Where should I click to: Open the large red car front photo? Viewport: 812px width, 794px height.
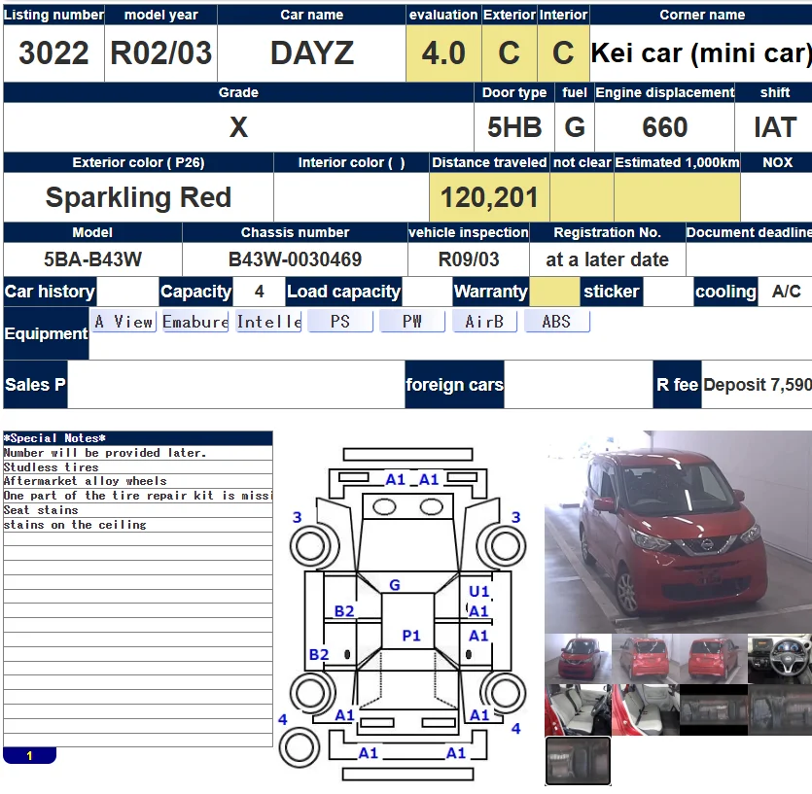coord(678,532)
